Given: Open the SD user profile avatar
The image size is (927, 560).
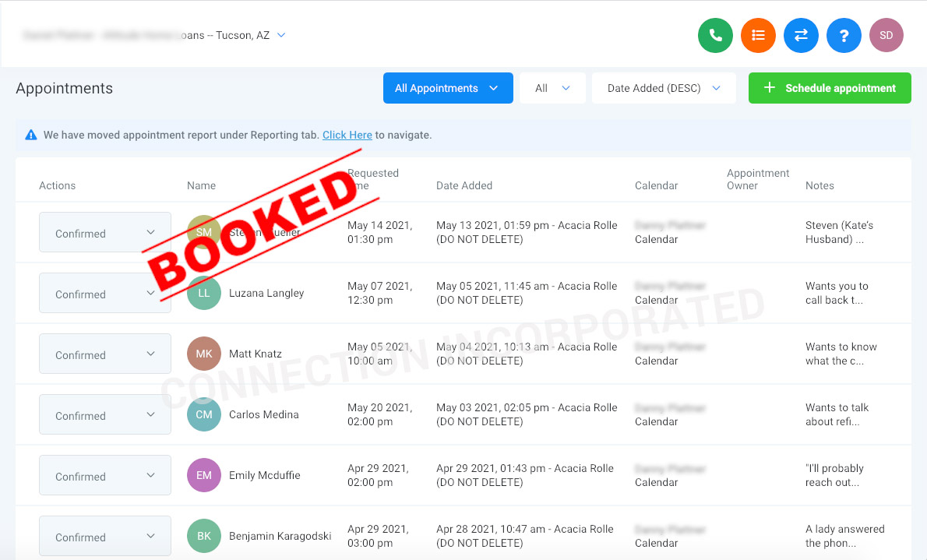Looking at the screenshot, I should [886, 36].
